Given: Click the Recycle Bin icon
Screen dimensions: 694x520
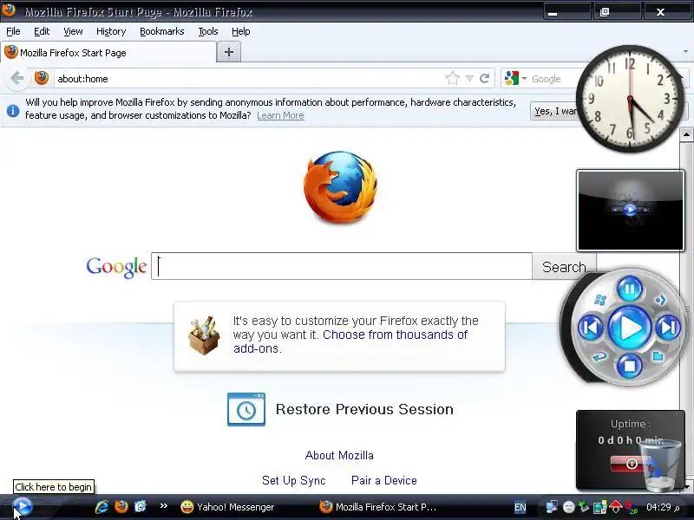Looking at the screenshot, I should click(x=661, y=465).
